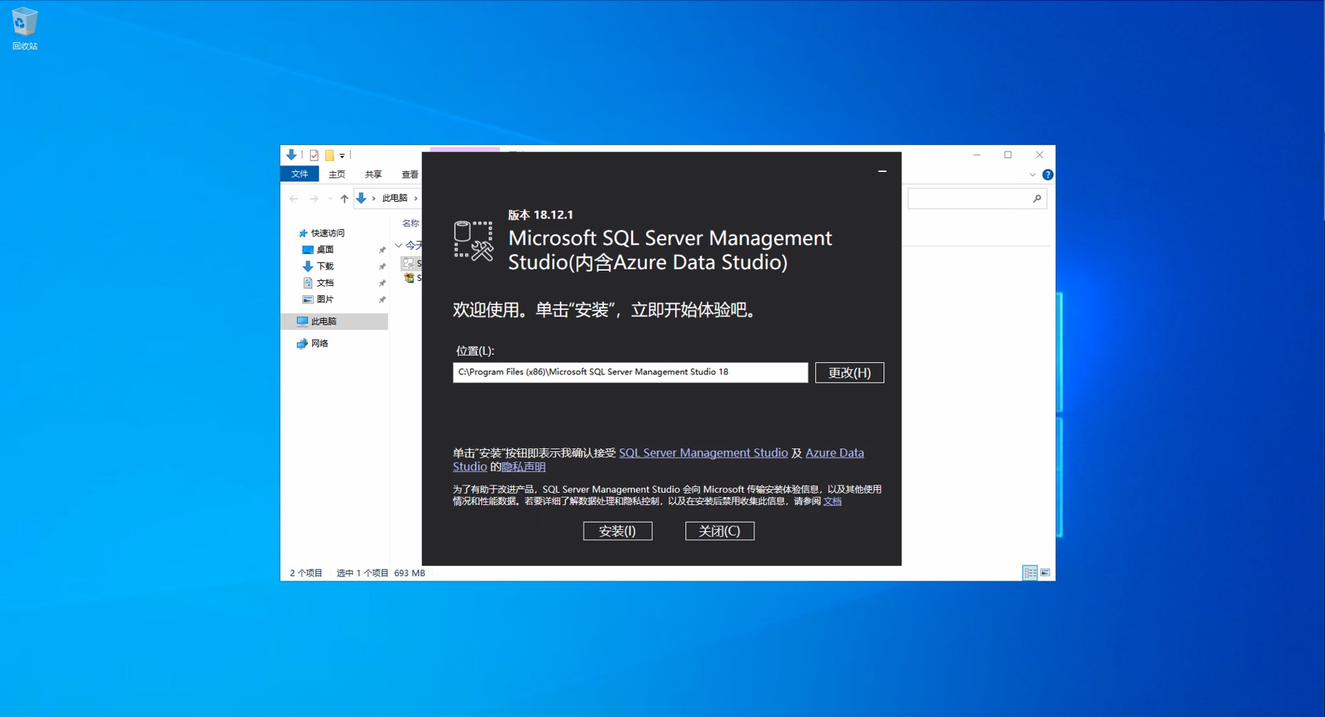
Task: Click the Install (安装) button
Action: coord(617,530)
